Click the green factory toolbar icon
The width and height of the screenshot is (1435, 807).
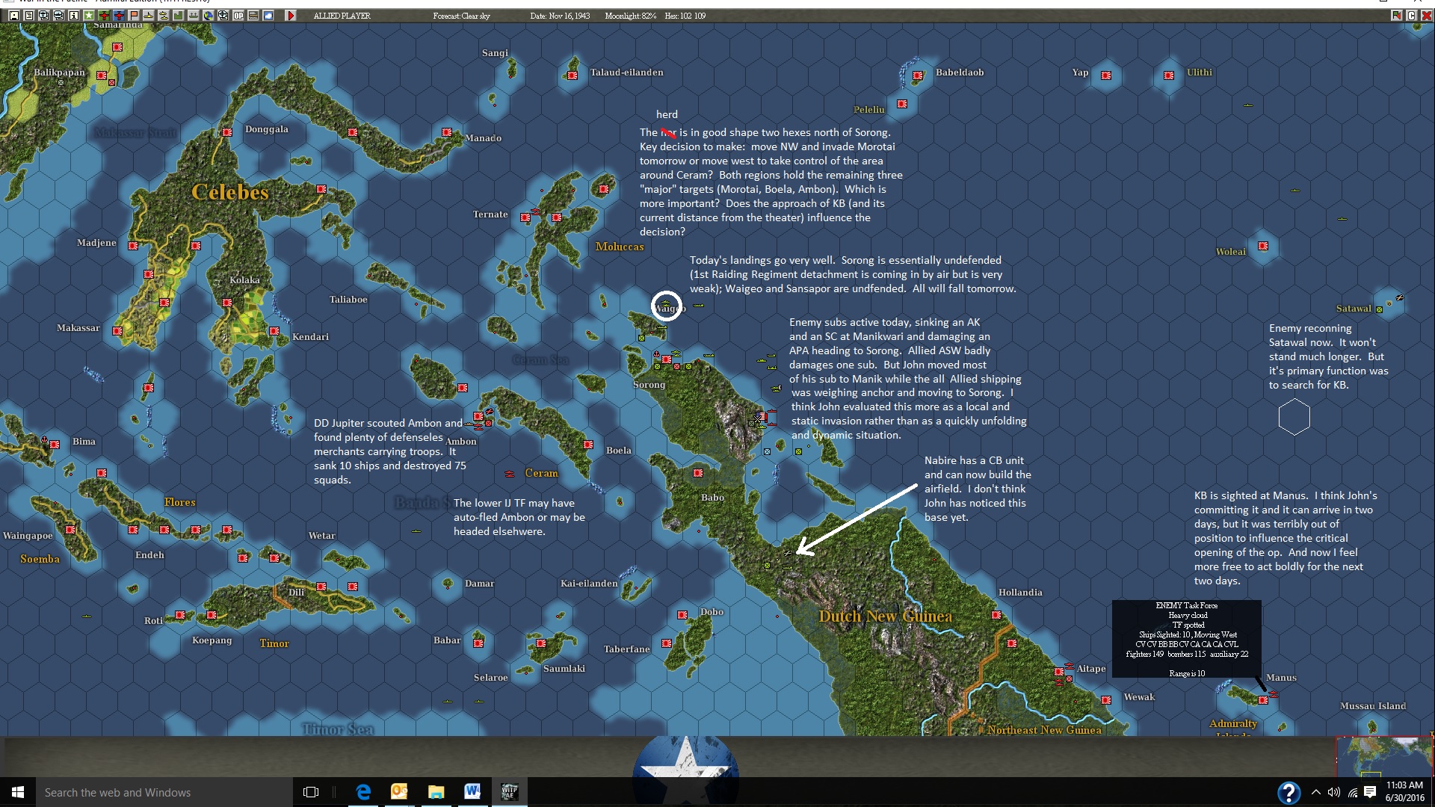tap(179, 15)
